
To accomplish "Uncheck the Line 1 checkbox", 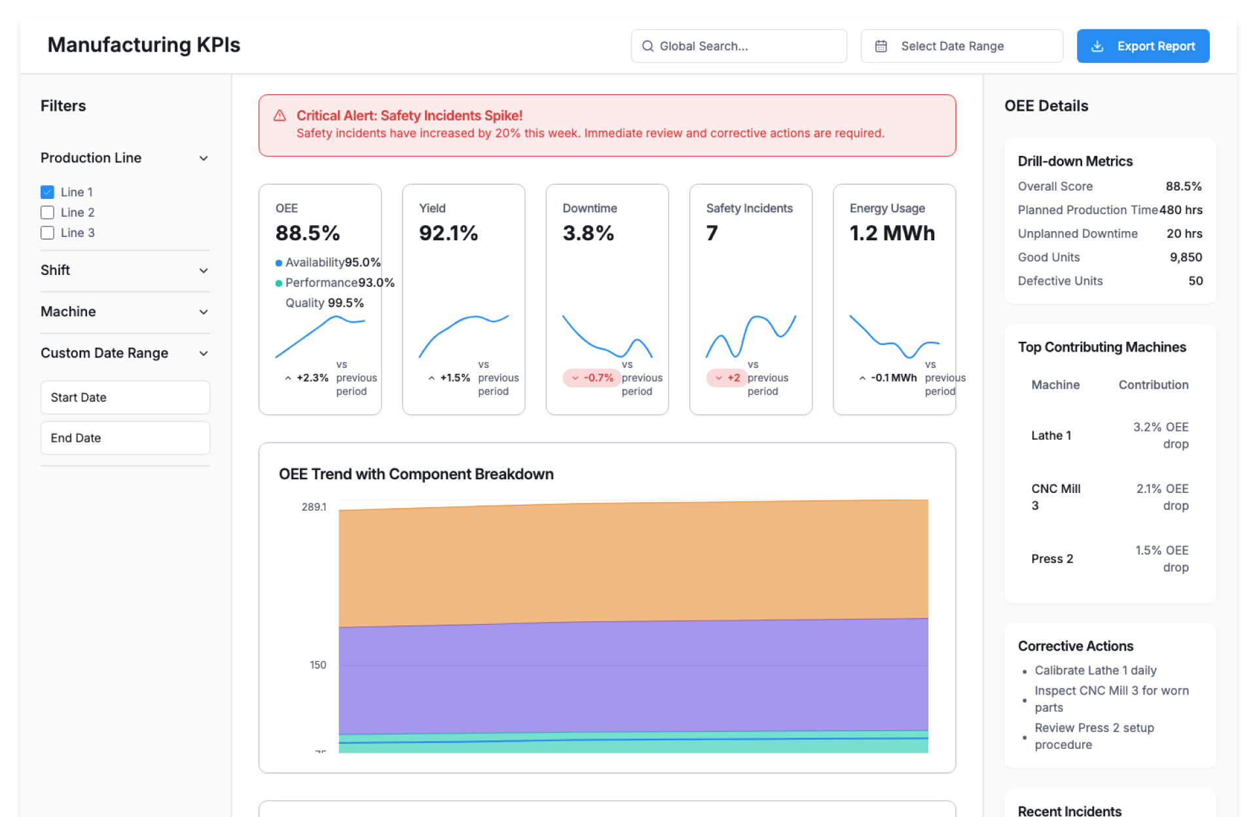I will click(47, 192).
